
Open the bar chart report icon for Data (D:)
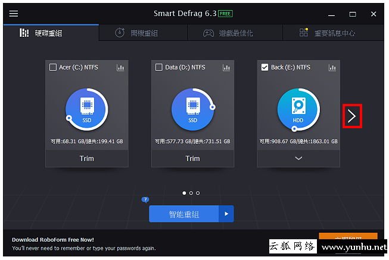coord(226,68)
